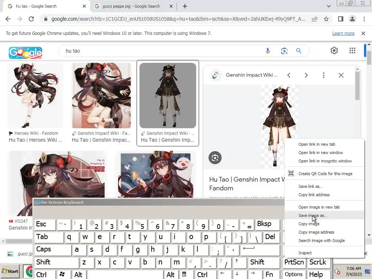372x279 pixels.
Task: Click the Learn more link
Action: pyautogui.click(x=343, y=33)
